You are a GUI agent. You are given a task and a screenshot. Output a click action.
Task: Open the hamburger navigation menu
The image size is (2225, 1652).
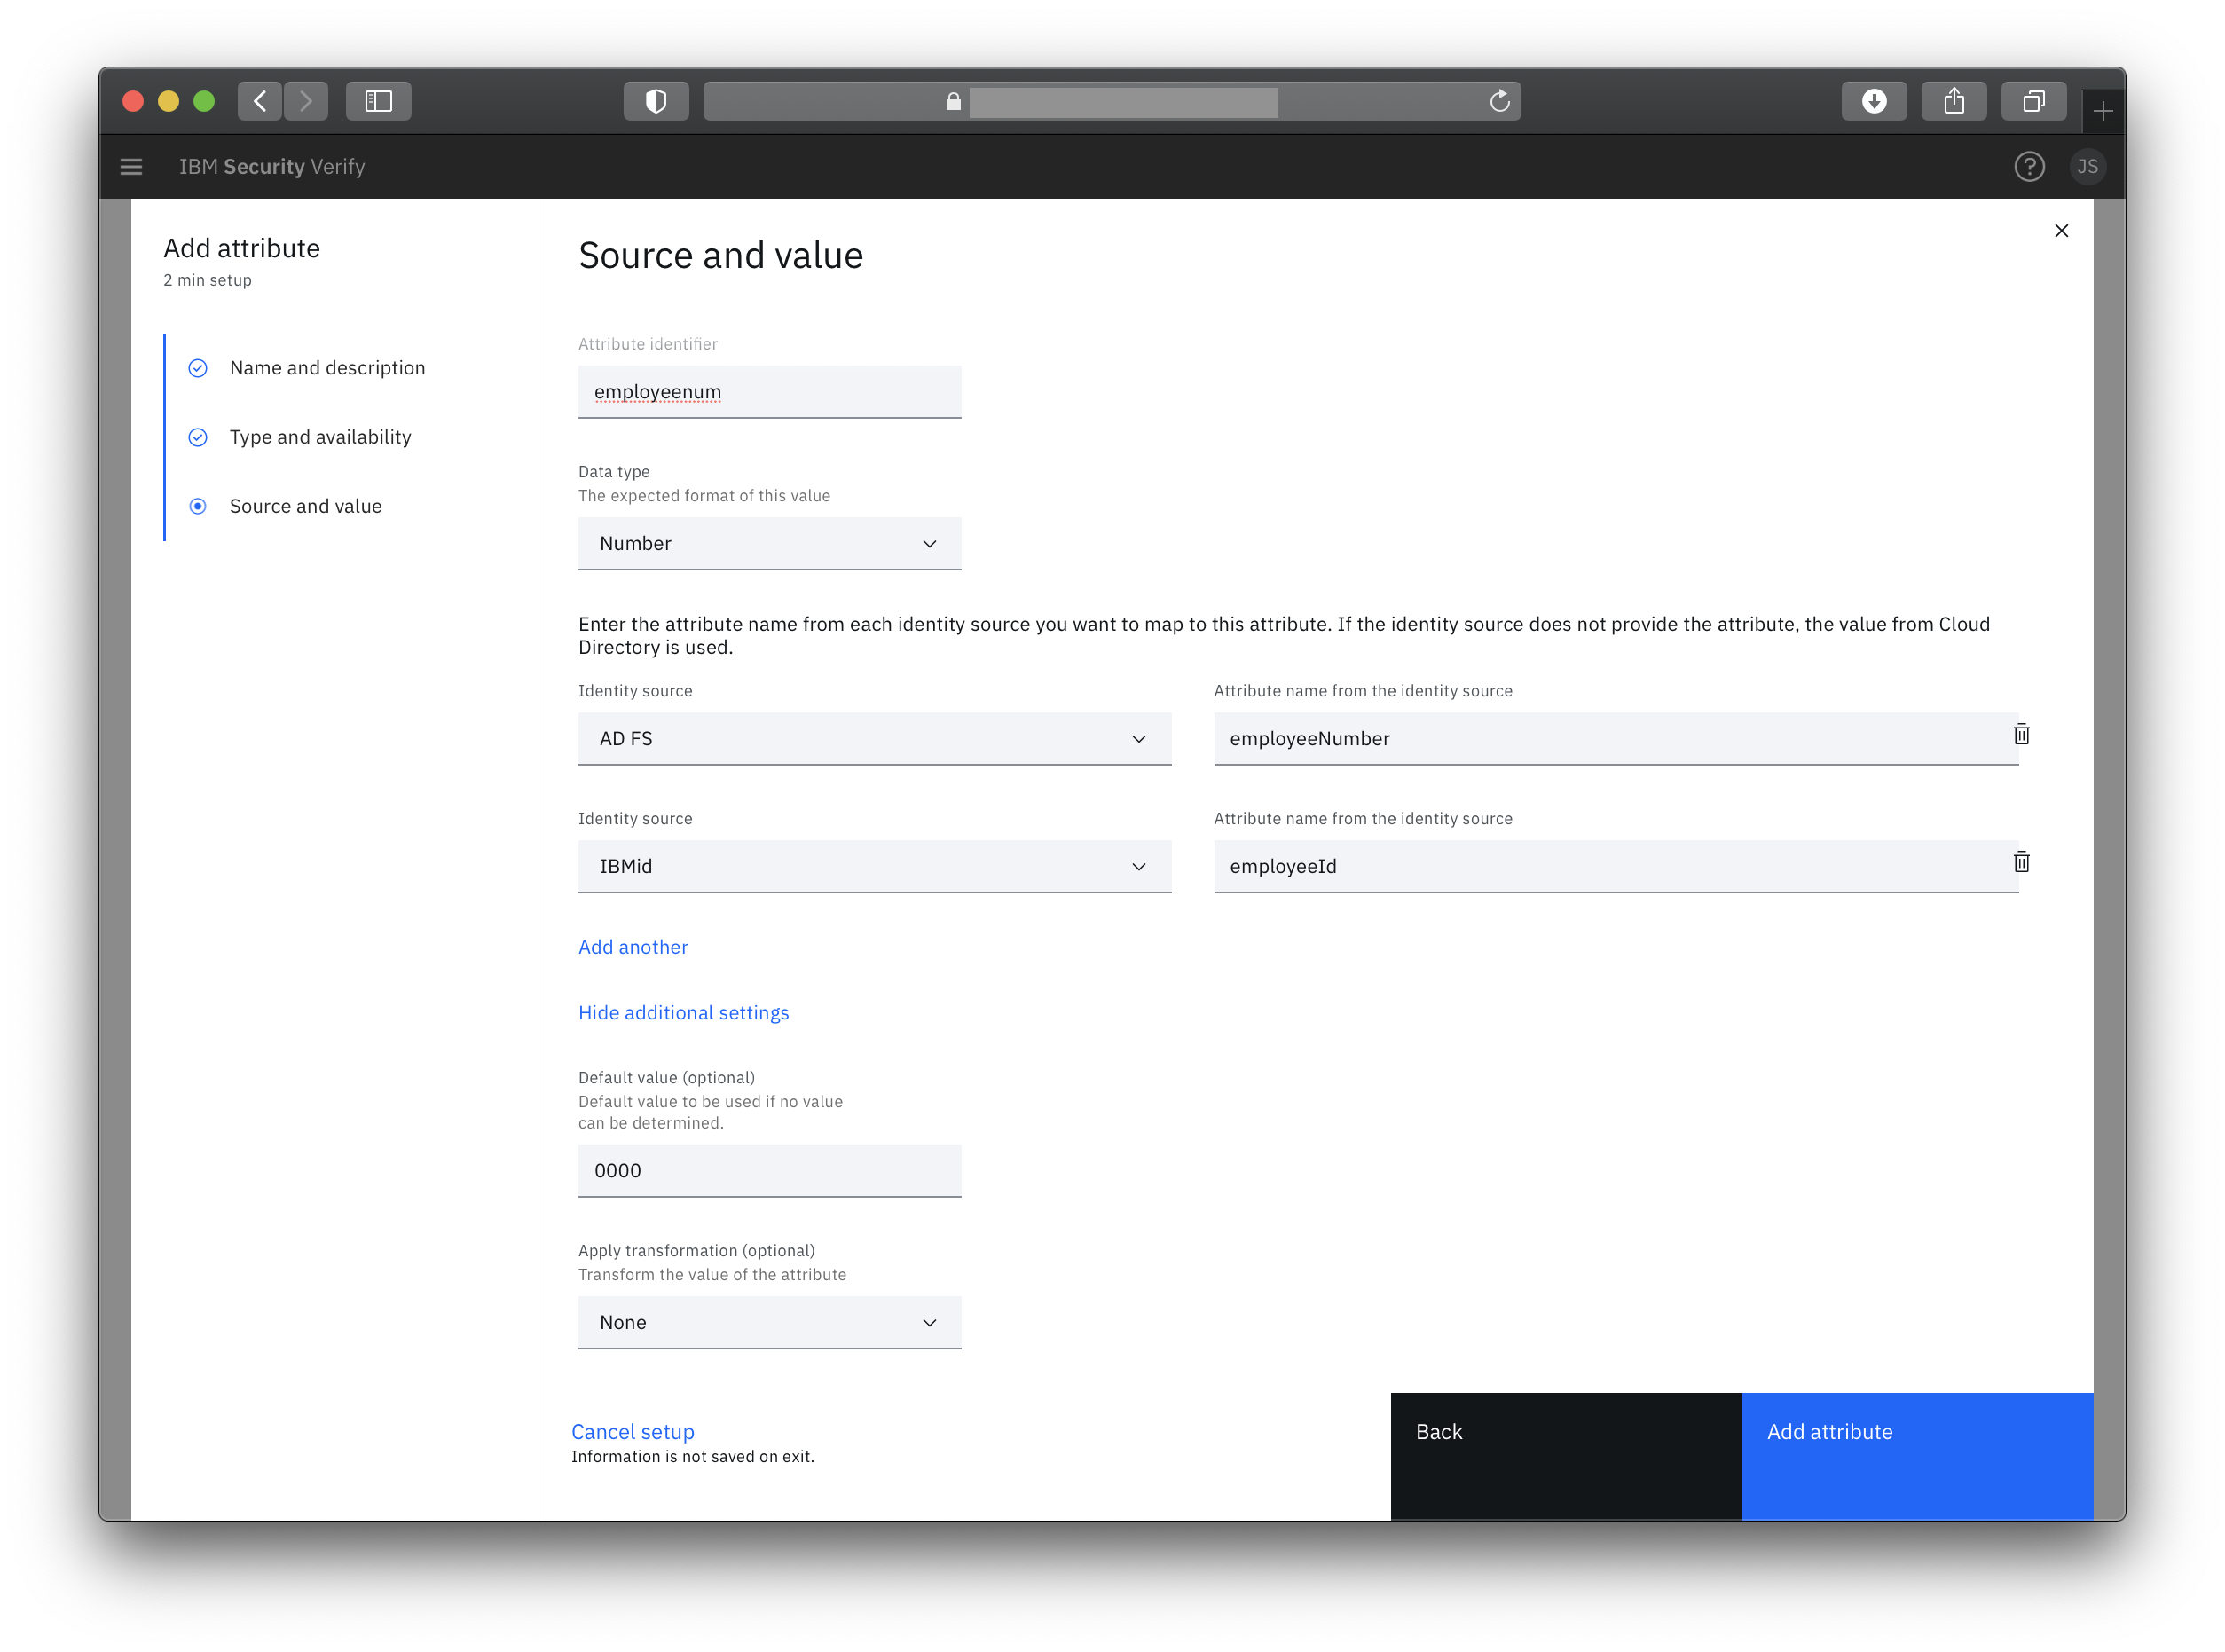pyautogui.click(x=131, y=167)
